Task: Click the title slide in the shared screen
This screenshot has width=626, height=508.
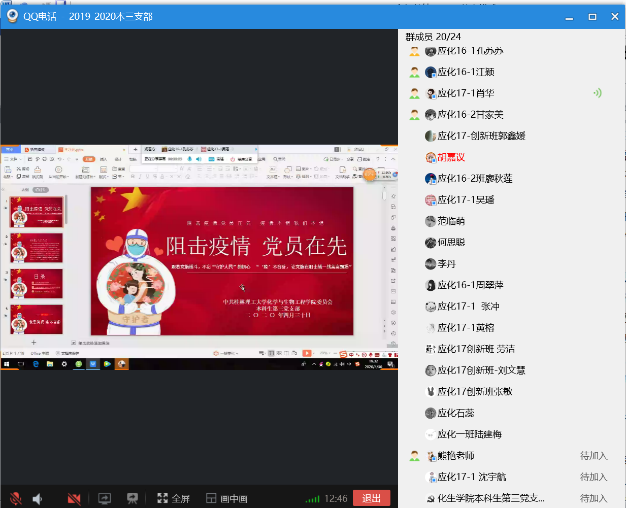Action: (x=222, y=261)
